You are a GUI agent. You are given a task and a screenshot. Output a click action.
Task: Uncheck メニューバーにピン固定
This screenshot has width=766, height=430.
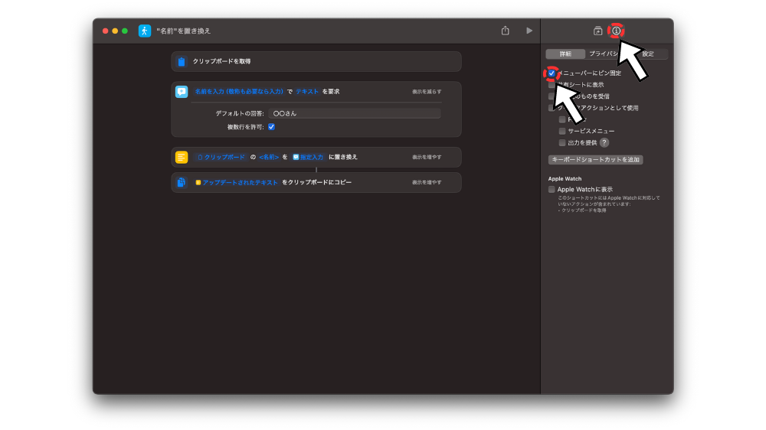552,73
